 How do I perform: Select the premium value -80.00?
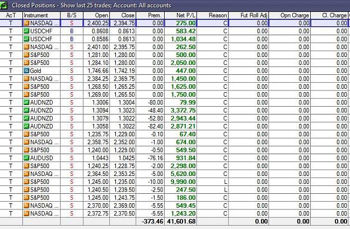155,102
